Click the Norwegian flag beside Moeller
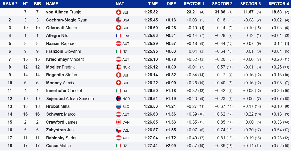The height and width of the screenshot is (151, 292). click(119, 67)
